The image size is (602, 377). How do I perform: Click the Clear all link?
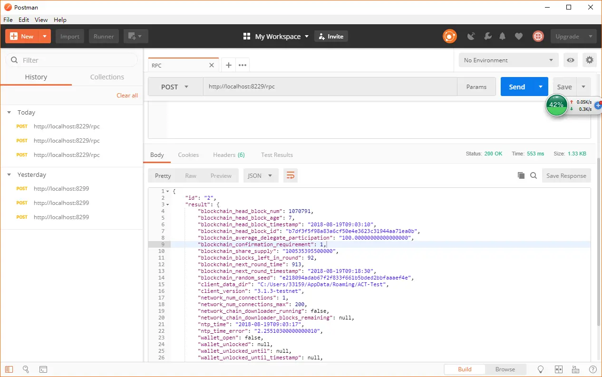coord(127,95)
